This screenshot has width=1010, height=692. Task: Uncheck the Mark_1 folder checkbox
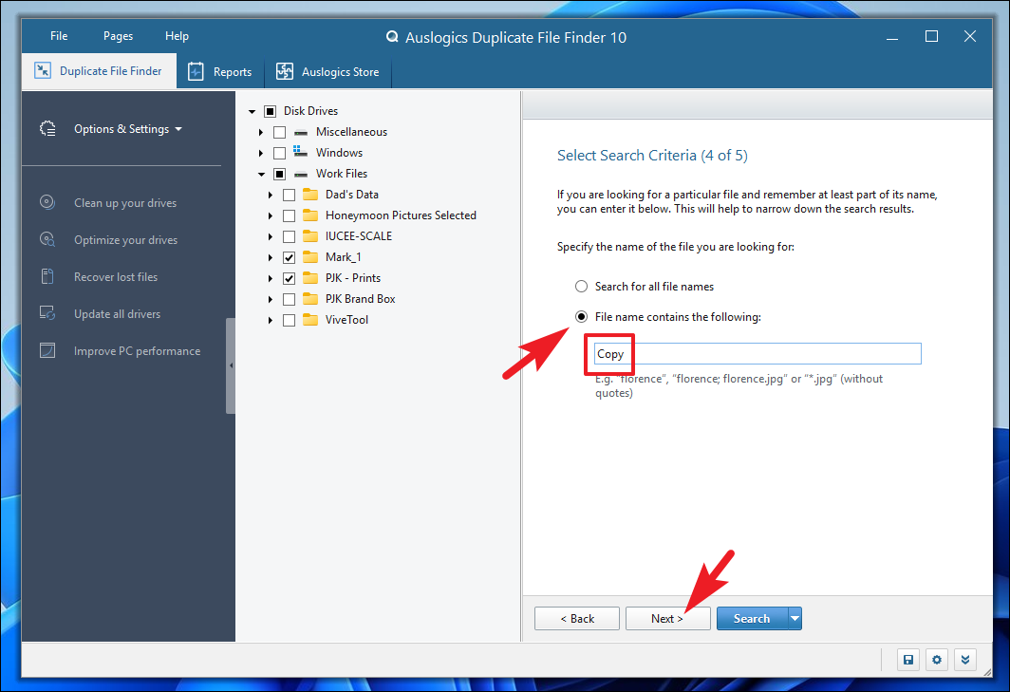point(290,257)
